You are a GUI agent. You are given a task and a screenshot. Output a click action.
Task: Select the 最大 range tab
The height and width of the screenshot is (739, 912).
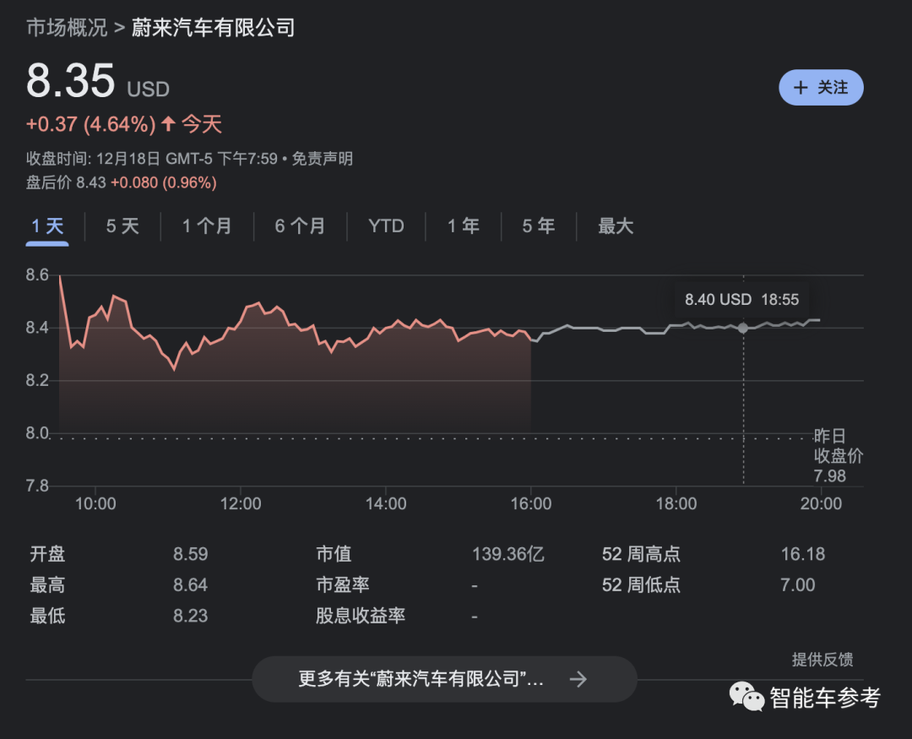(x=616, y=226)
